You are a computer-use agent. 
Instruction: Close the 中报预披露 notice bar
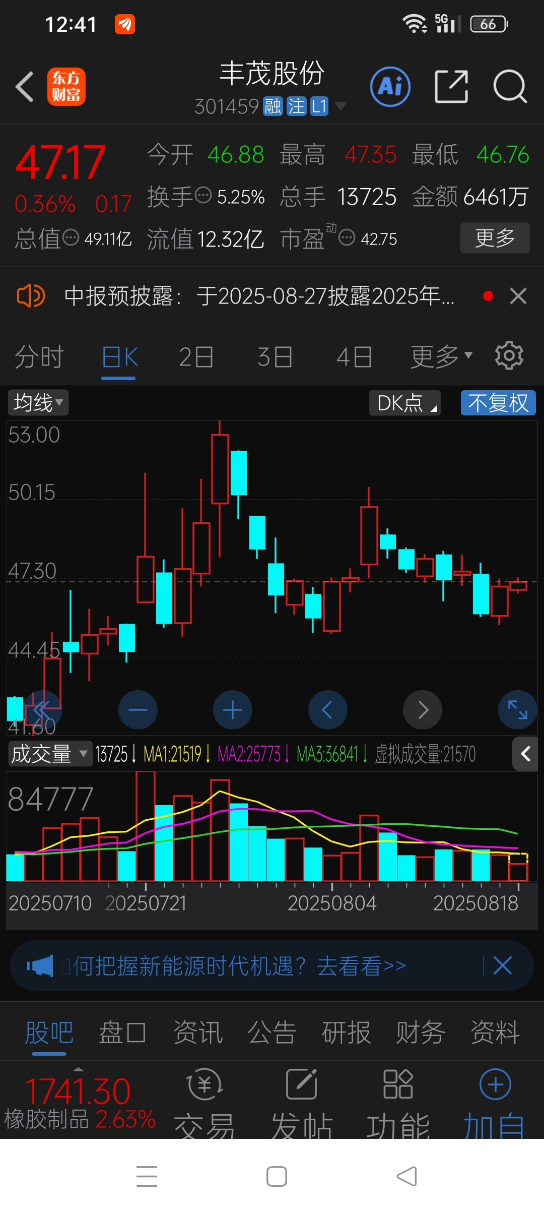pyautogui.click(x=518, y=296)
